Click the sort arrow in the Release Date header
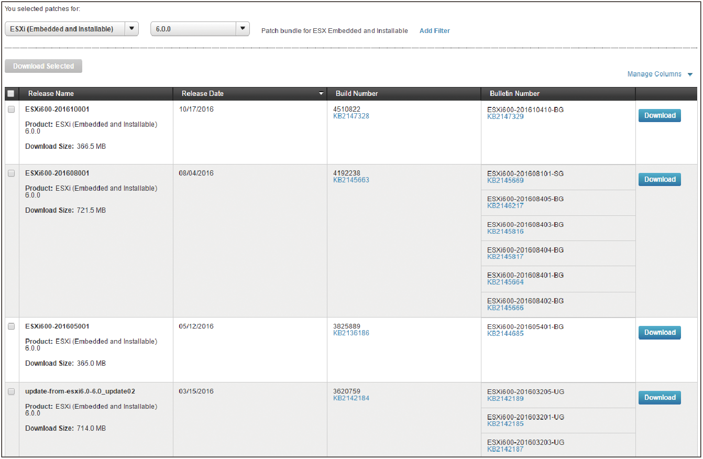Screen dimensions: 703x459 point(321,94)
